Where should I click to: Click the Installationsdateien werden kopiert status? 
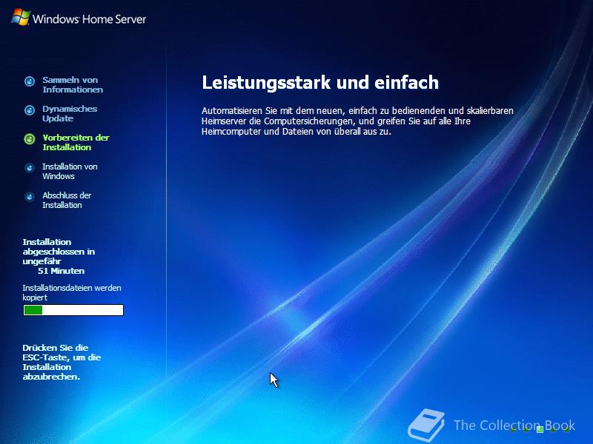[72, 292]
